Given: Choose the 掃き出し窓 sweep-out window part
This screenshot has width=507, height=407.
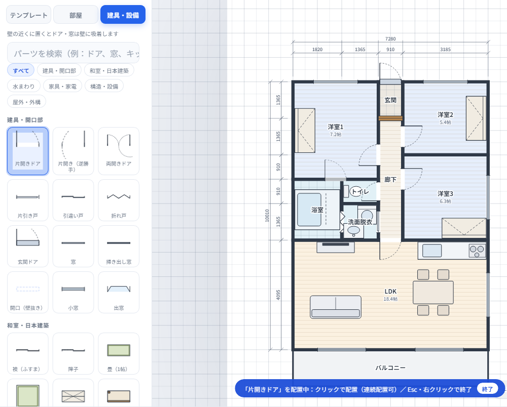Looking at the screenshot, I should pos(119,246).
